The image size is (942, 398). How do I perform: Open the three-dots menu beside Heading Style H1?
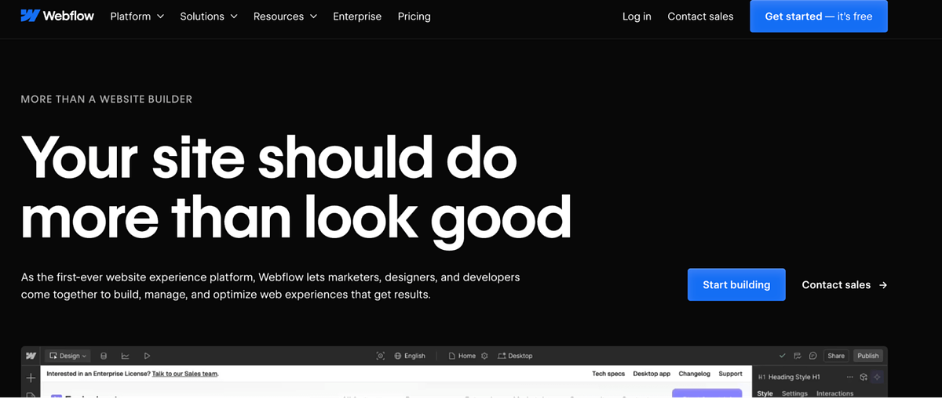[x=849, y=377]
